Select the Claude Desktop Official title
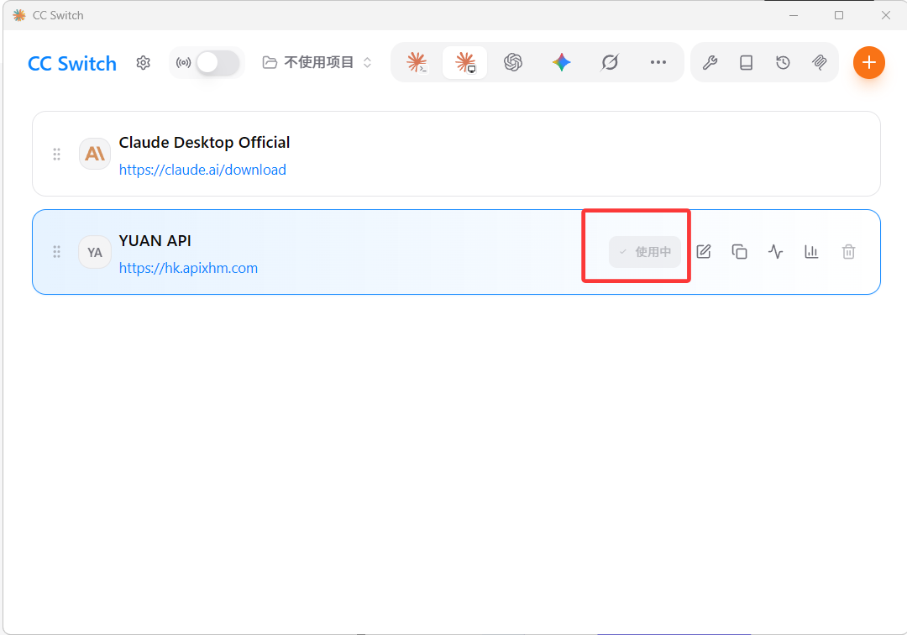 (204, 142)
